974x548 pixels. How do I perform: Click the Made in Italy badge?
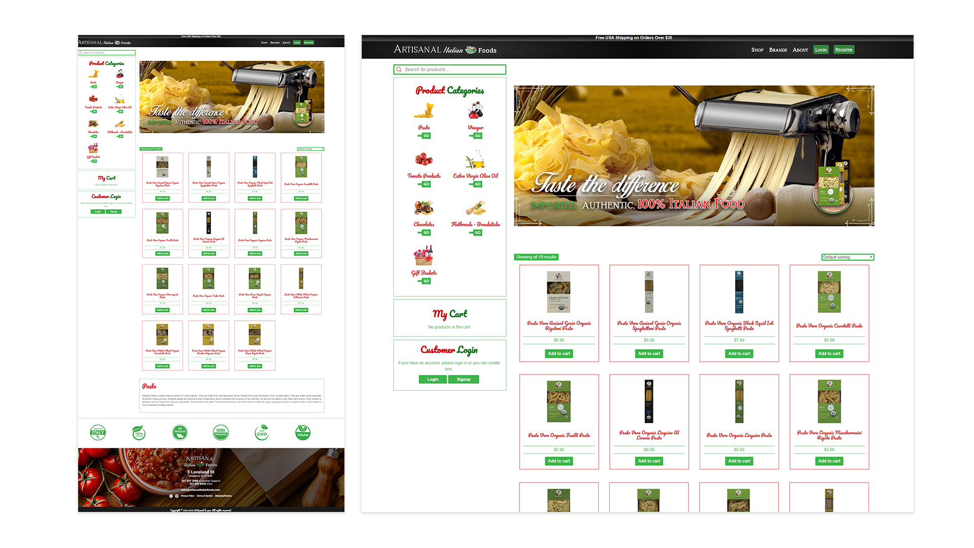[x=98, y=432]
